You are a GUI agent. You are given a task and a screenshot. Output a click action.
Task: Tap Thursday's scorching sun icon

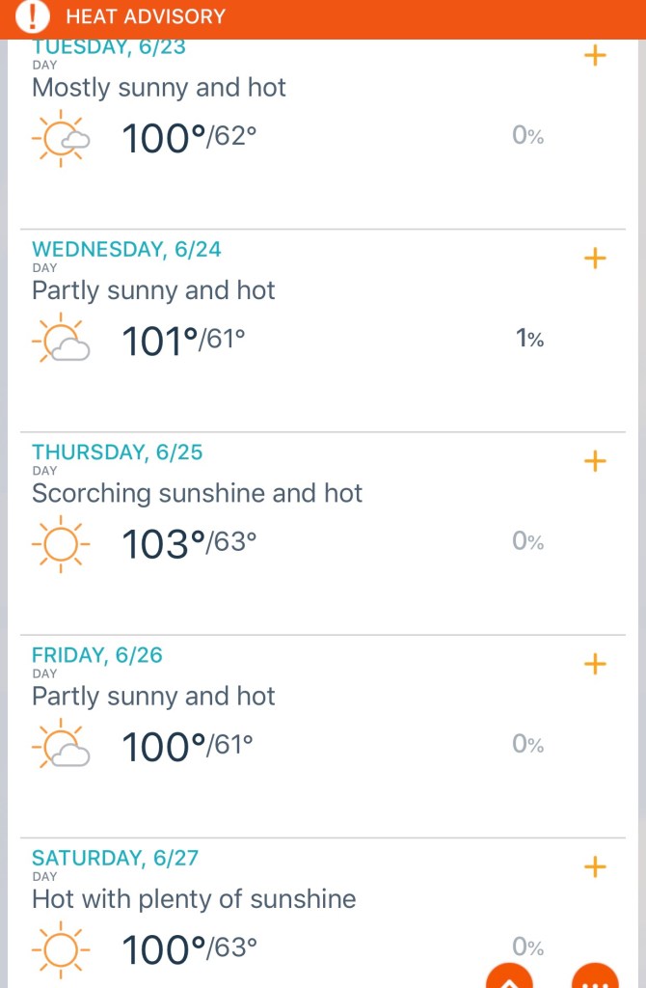[61, 544]
